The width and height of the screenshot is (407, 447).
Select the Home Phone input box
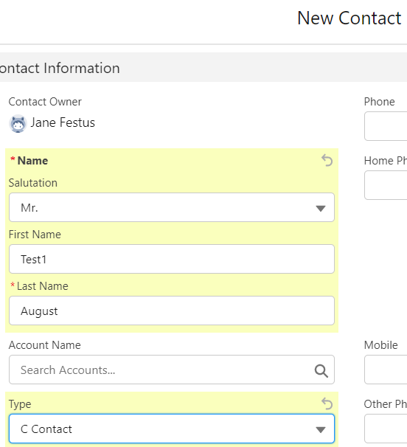pyautogui.click(x=386, y=185)
